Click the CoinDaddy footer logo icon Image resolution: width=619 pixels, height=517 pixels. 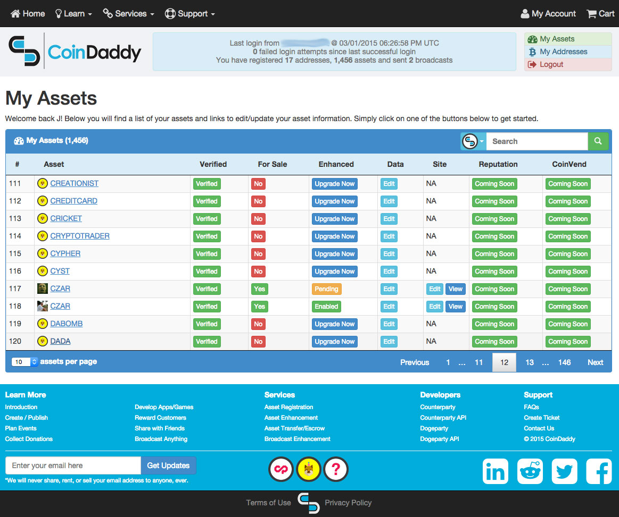pos(308,503)
